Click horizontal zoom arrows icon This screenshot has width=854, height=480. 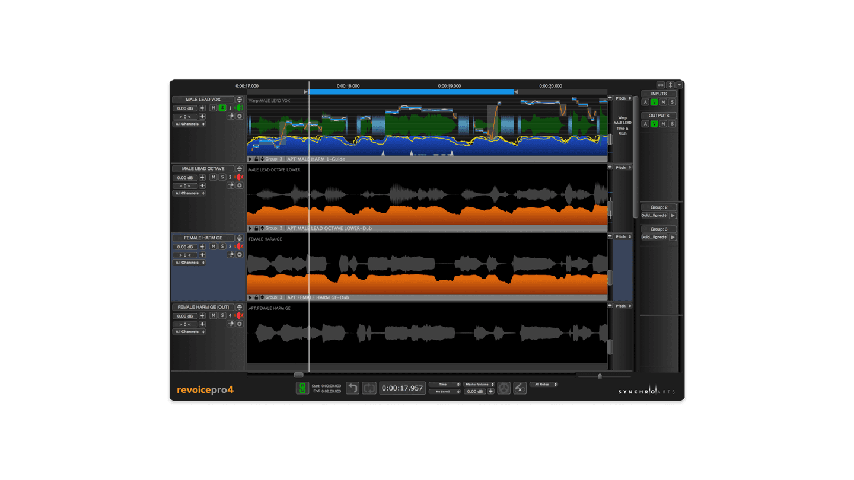point(661,85)
